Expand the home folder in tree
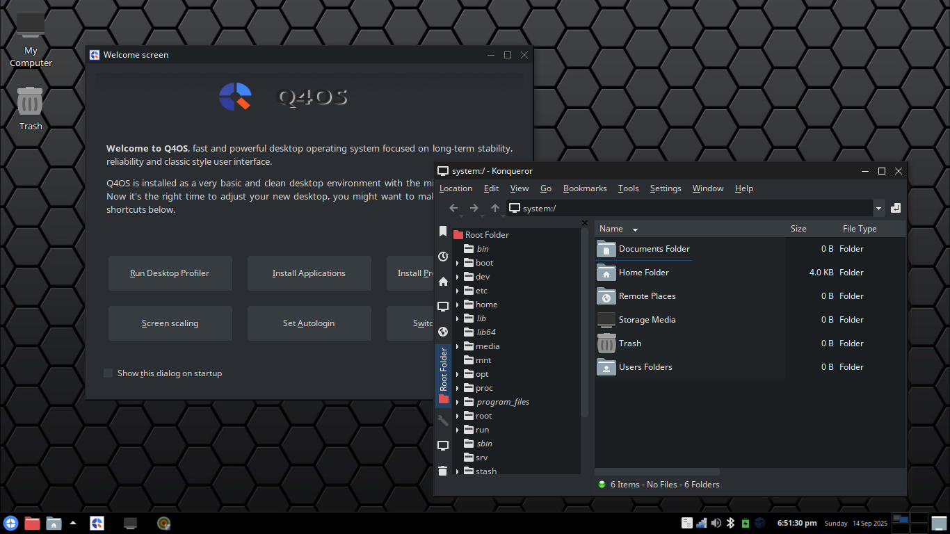950x534 pixels. click(x=458, y=305)
